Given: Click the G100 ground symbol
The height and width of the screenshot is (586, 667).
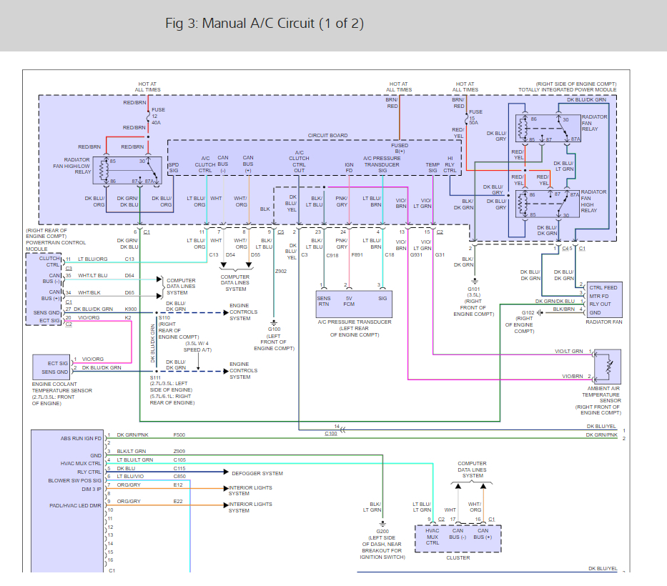Looking at the screenshot, I should [274, 323].
